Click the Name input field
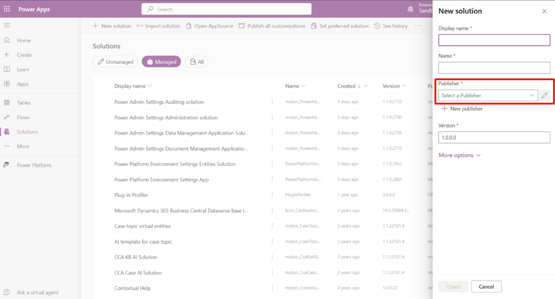 494,68
